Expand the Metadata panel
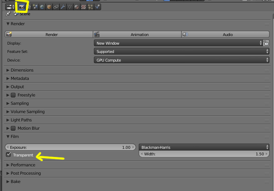The height and width of the screenshot is (191, 274). 8,79
